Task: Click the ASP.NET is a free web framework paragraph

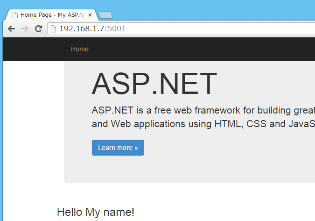Action: 203,117
